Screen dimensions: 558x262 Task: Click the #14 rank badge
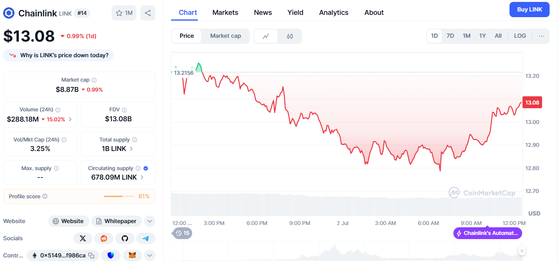tap(82, 13)
